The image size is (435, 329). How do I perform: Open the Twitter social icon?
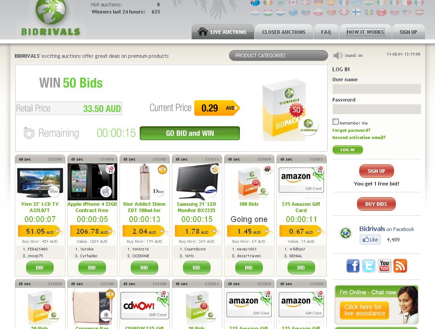369,266
